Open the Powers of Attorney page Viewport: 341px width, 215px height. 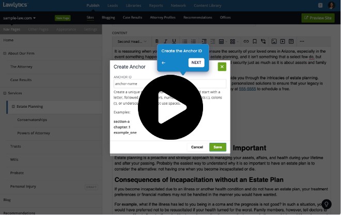[x=34, y=133]
